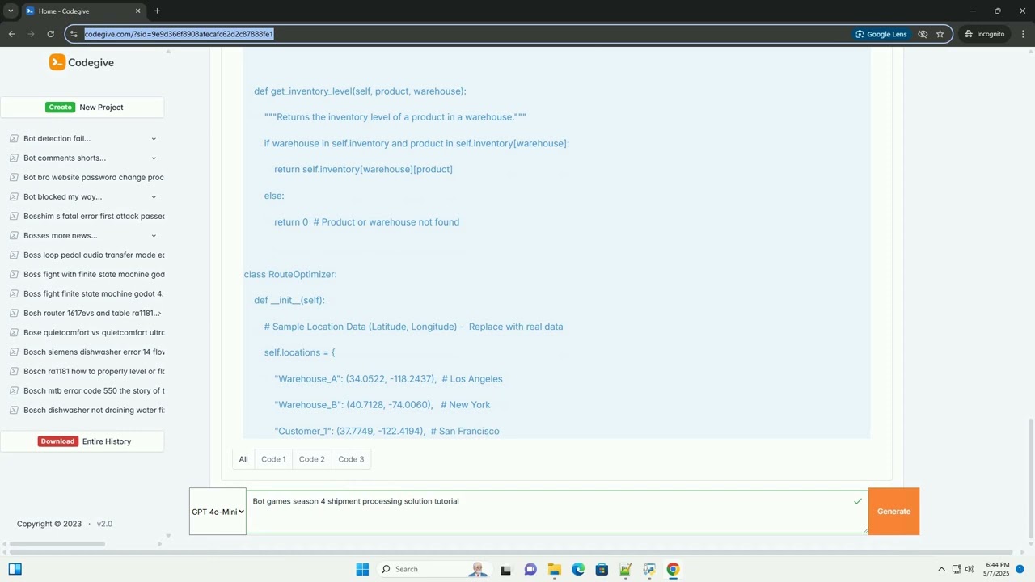Open File Explorer from the taskbar
This screenshot has height=582, width=1035.
coord(554,569)
